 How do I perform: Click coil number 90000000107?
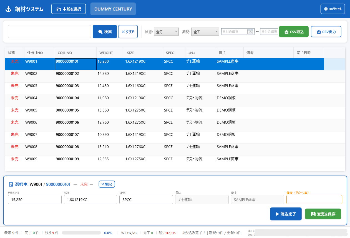pos(67,135)
